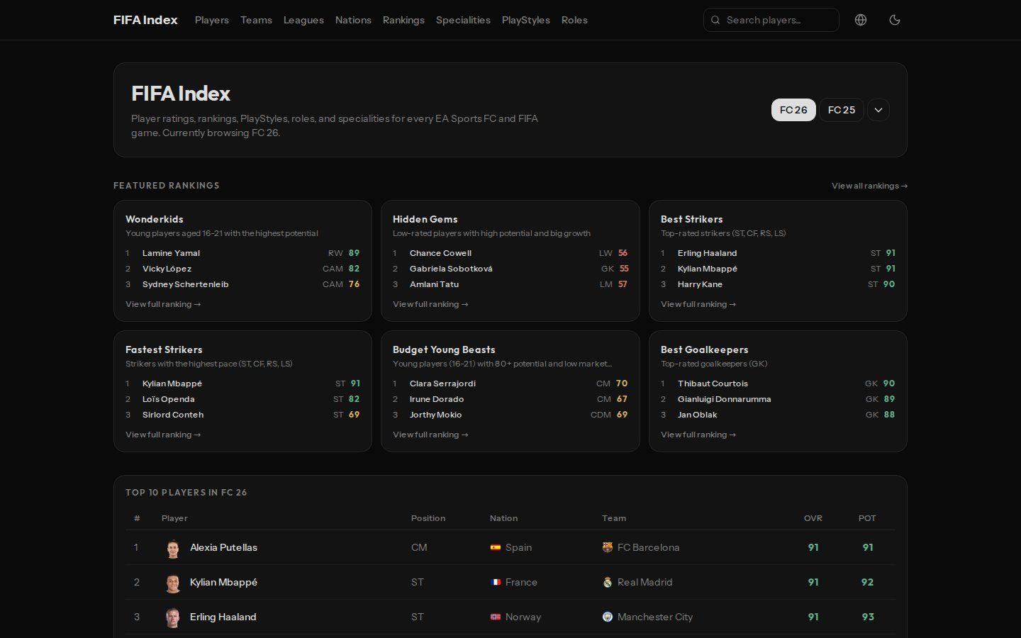Open the Best Goalkeepers ranking title

click(705, 349)
